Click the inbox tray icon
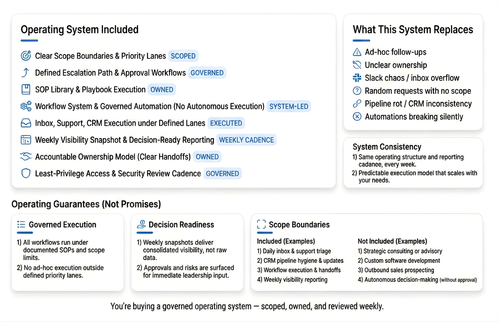The width and height of the screenshot is (498, 322). tap(26, 123)
